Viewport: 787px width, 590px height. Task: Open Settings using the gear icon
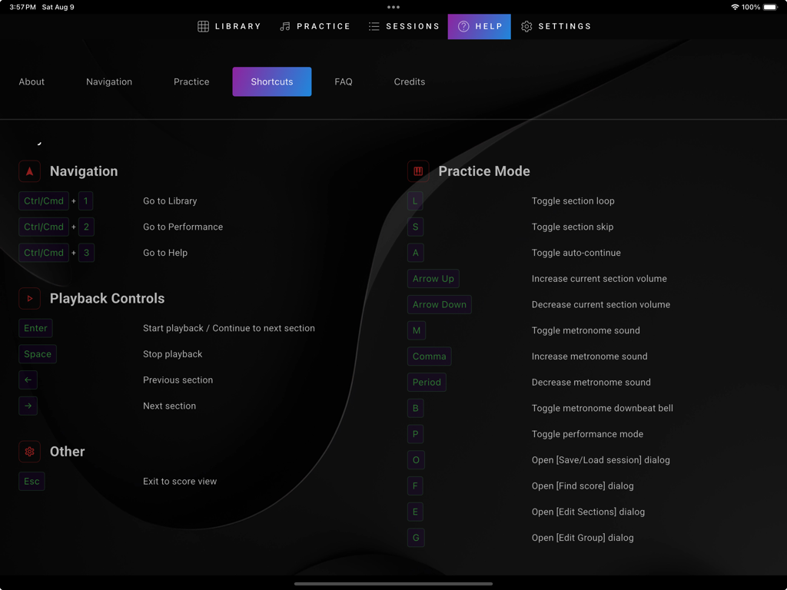(x=527, y=25)
